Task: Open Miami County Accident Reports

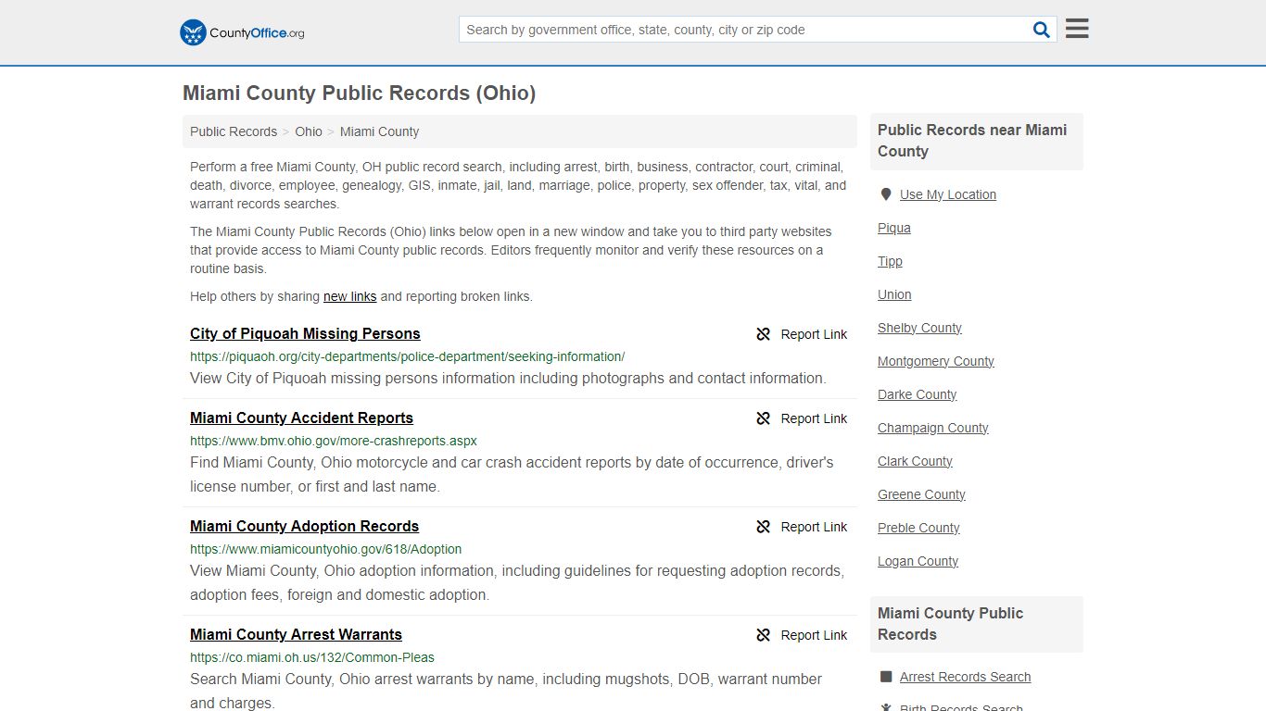Action: click(301, 418)
